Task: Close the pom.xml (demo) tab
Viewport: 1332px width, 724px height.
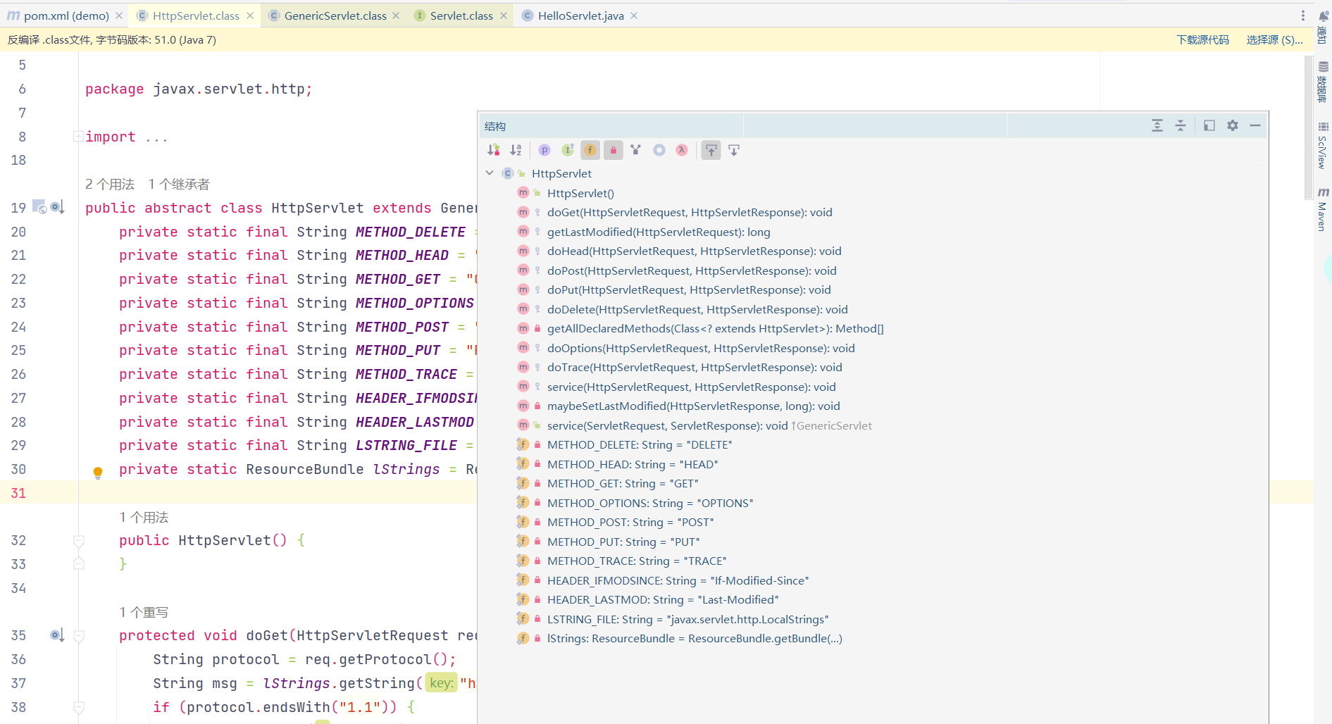Action: coord(119,15)
